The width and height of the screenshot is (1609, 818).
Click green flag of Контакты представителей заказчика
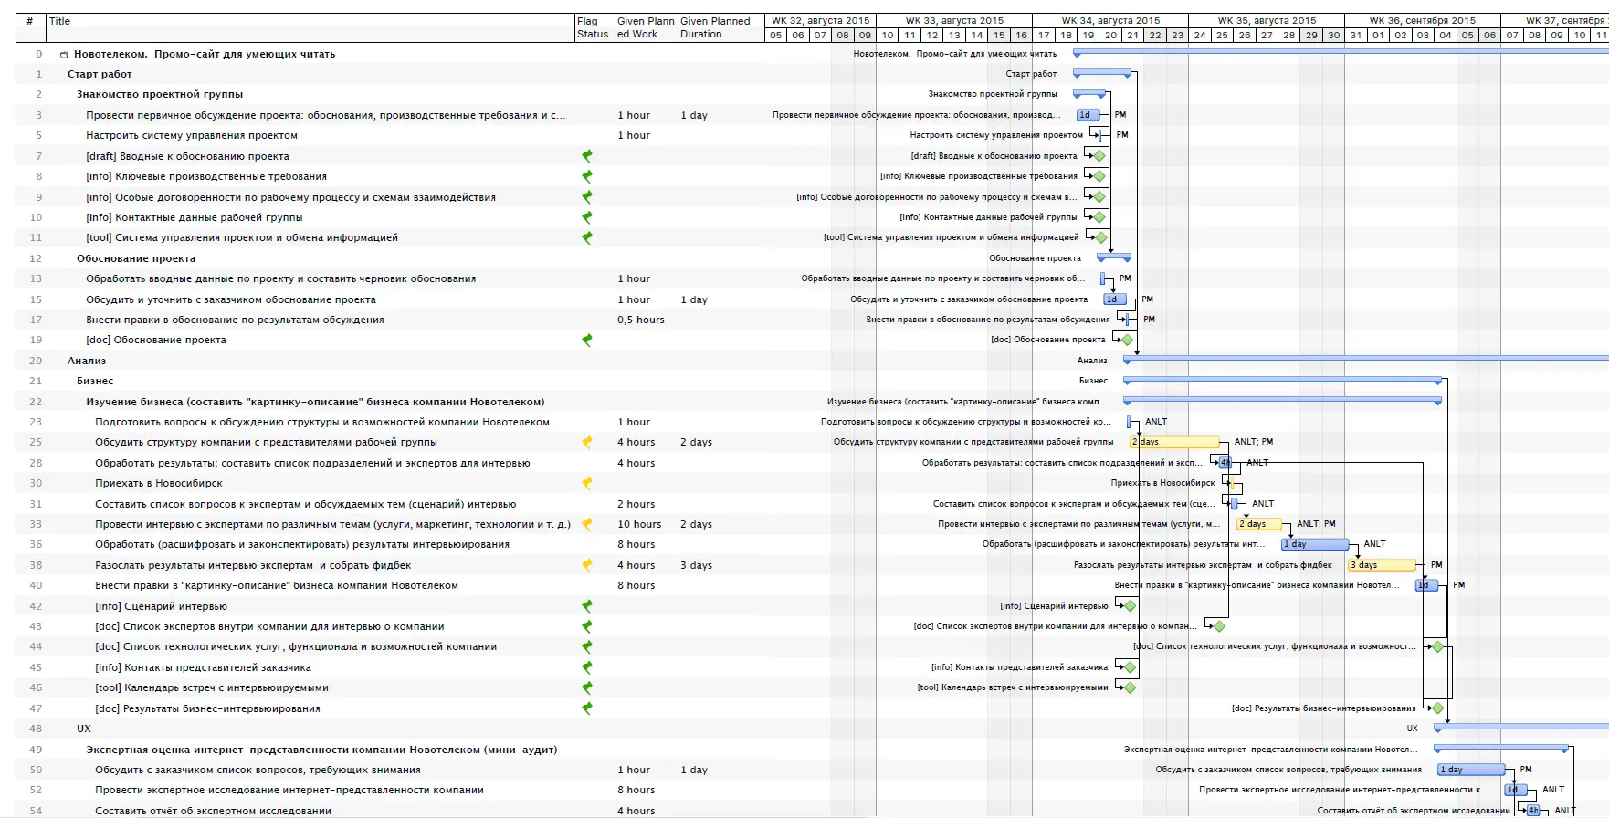(x=587, y=667)
